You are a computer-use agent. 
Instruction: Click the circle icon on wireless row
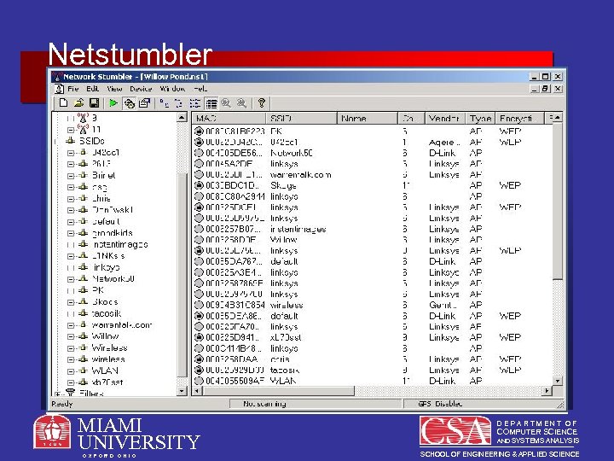click(199, 305)
